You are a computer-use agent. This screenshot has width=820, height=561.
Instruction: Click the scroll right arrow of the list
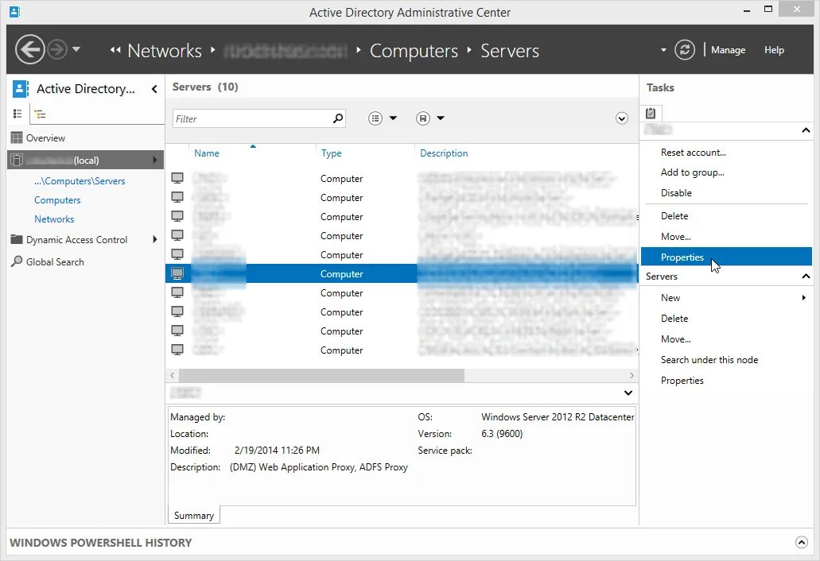632,375
